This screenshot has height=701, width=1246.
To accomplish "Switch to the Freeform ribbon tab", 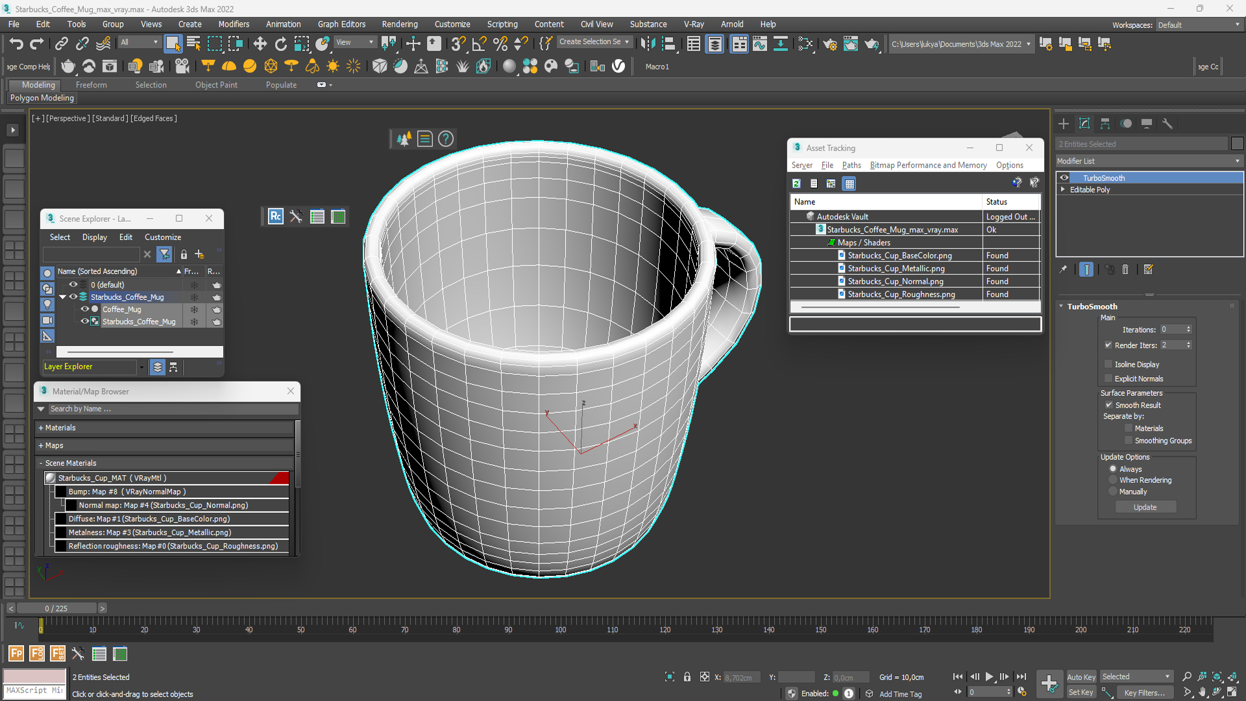I will pos(91,85).
